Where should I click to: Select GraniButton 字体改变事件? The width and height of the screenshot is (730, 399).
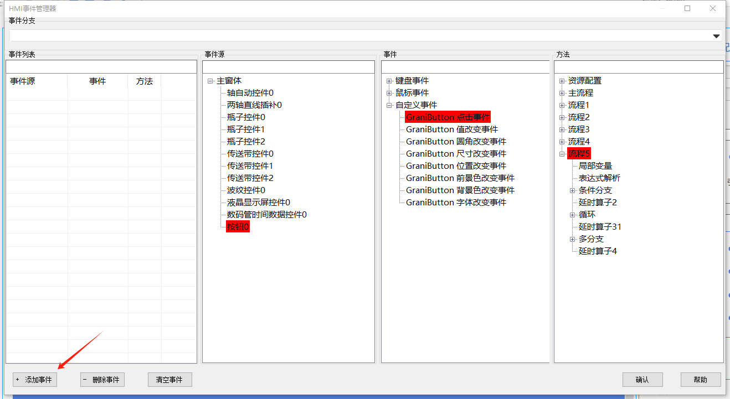[x=456, y=203]
